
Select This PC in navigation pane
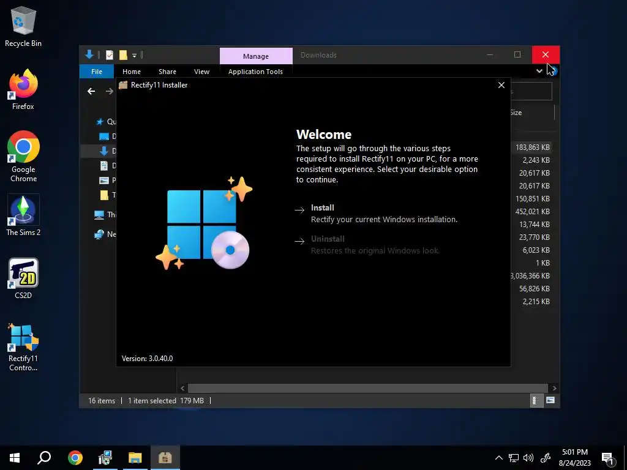105,215
